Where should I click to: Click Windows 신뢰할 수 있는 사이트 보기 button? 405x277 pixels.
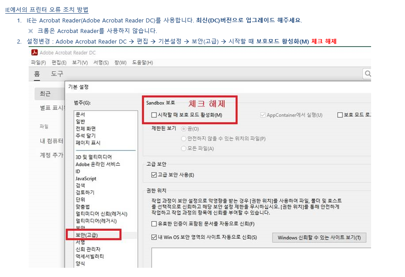pos(319,238)
